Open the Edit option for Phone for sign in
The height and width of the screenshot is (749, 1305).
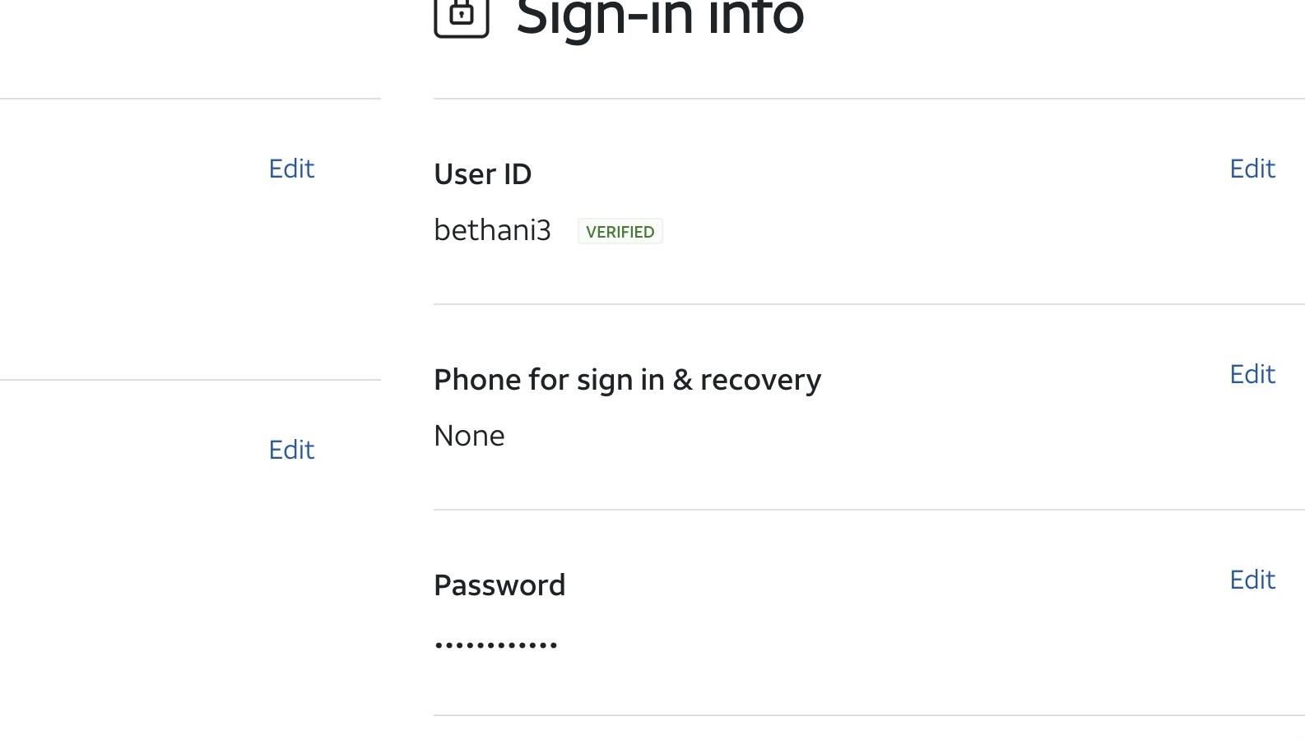click(x=1252, y=374)
